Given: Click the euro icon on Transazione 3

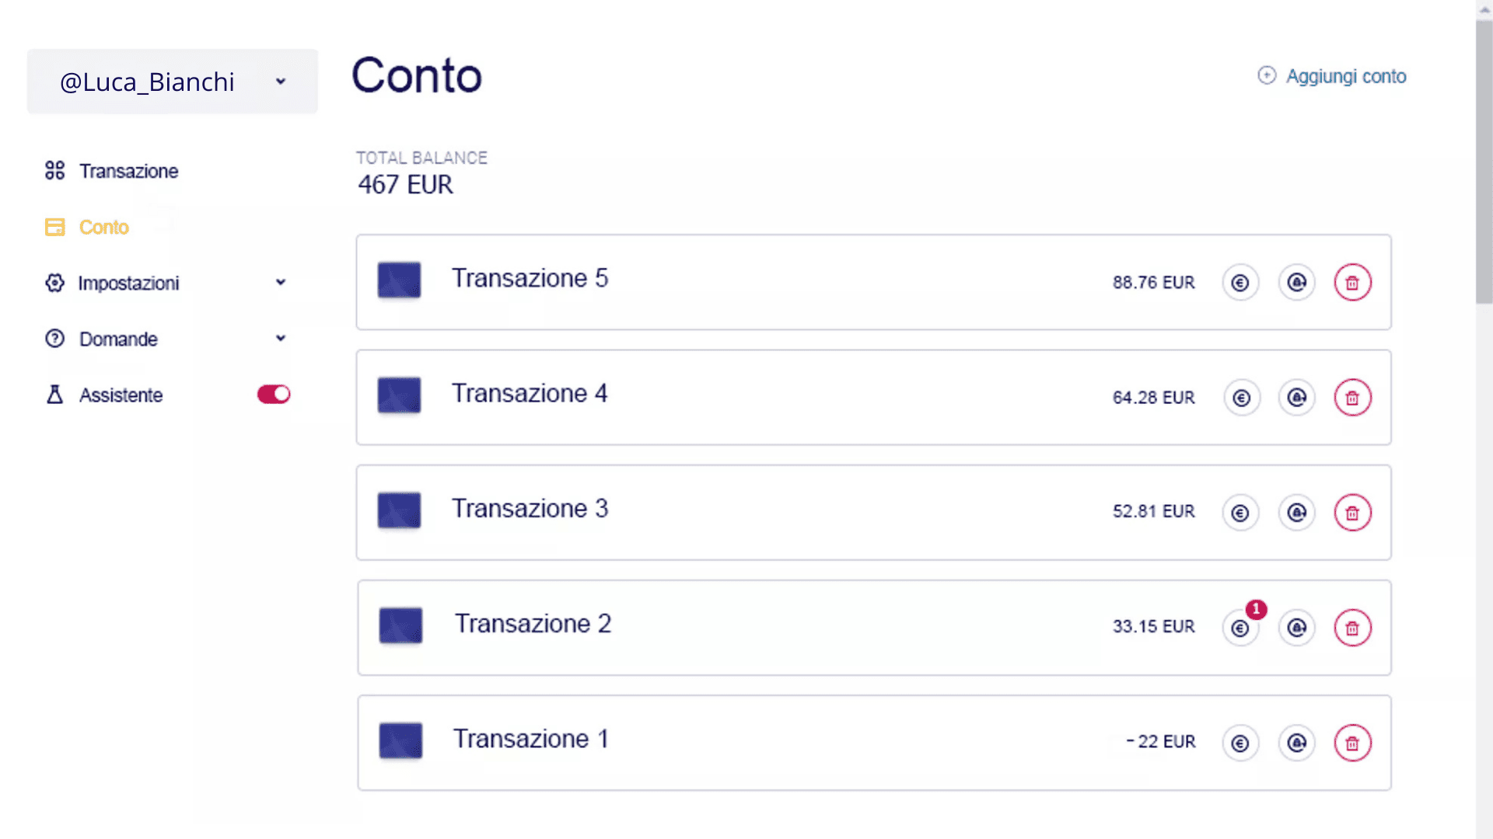Looking at the screenshot, I should (x=1240, y=513).
